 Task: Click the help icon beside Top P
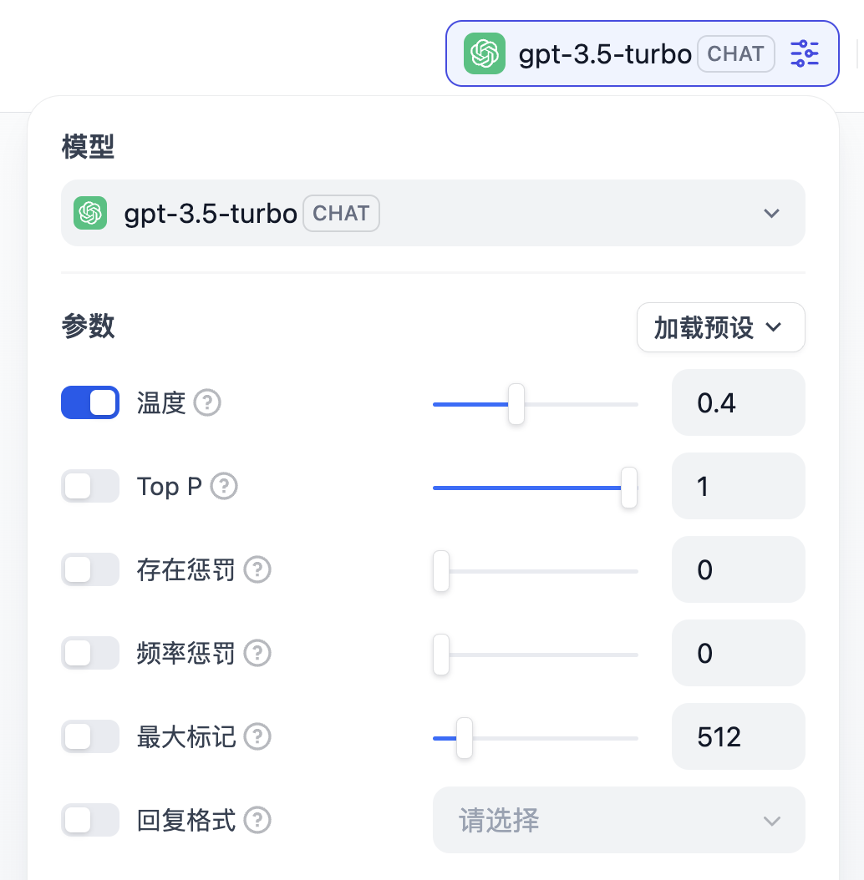click(224, 486)
